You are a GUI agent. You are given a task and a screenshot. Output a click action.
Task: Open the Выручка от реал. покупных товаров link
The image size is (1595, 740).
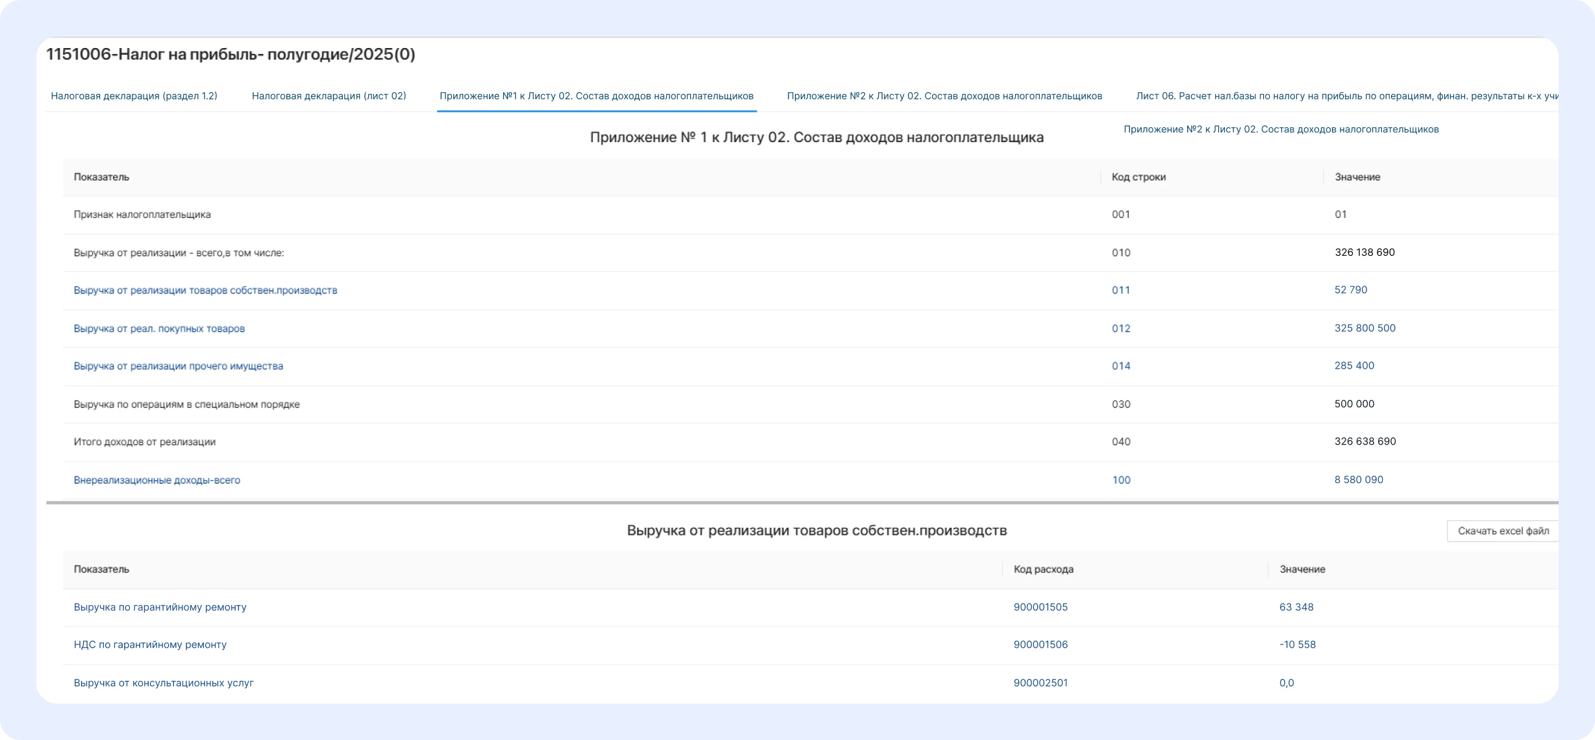click(159, 328)
